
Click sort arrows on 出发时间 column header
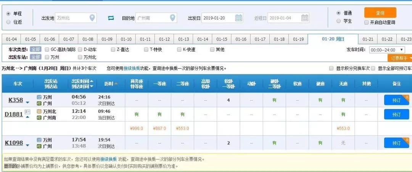tap(92, 84)
